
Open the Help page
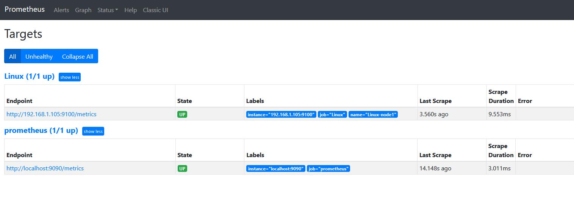pyautogui.click(x=130, y=10)
